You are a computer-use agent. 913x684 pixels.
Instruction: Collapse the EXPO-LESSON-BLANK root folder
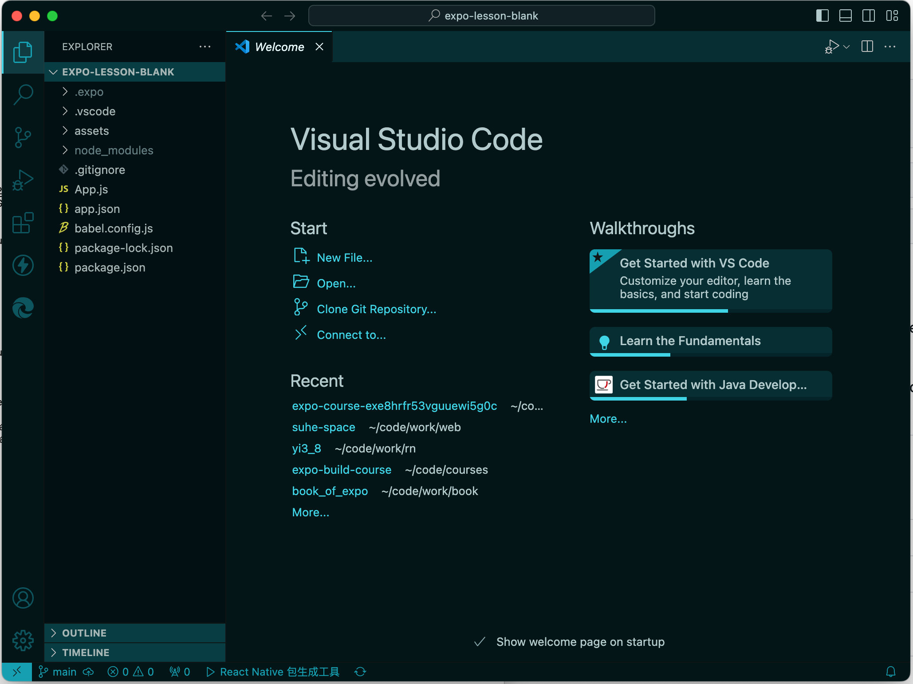pos(135,72)
